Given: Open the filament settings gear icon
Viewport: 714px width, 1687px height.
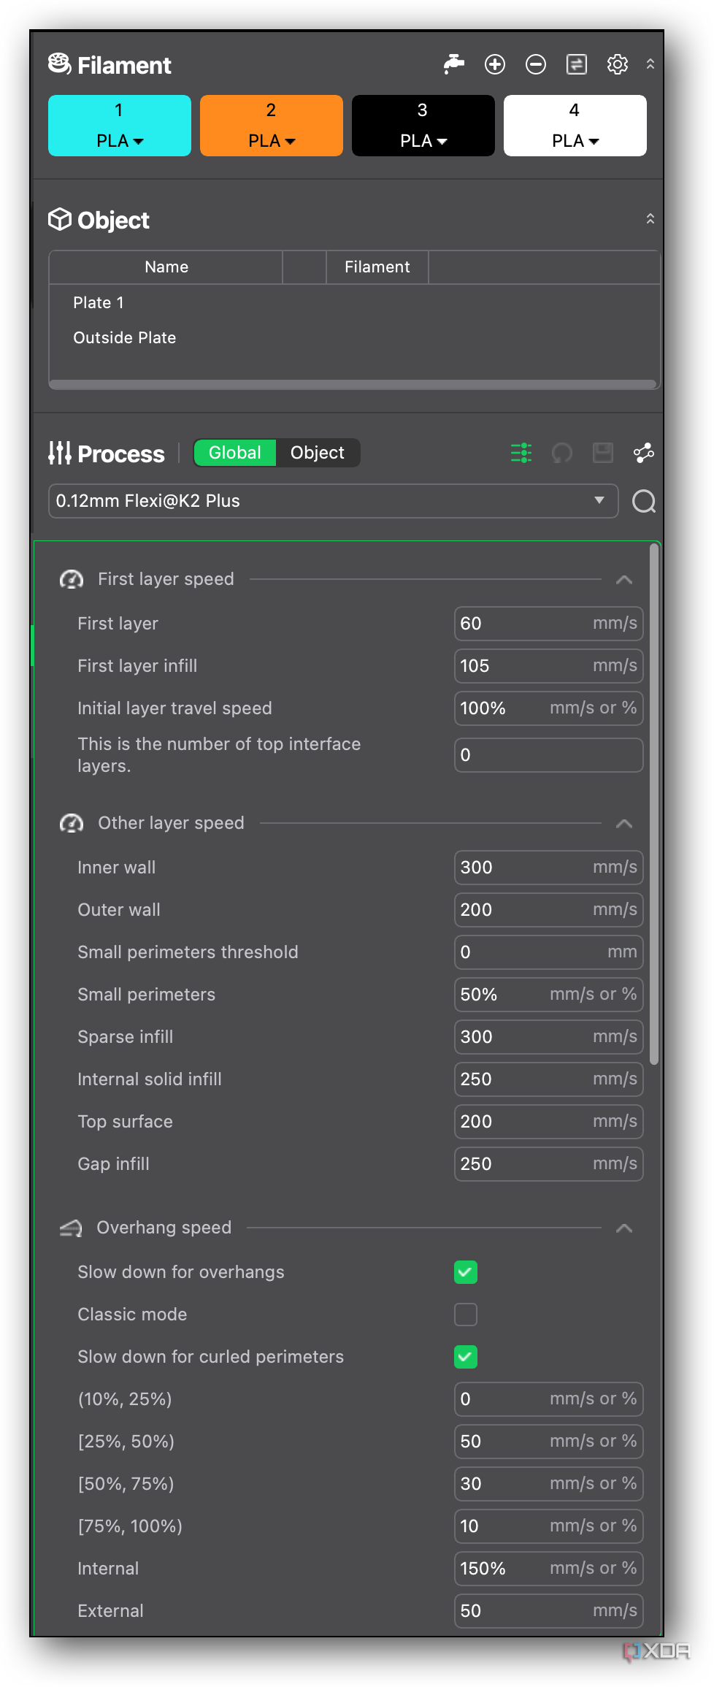Looking at the screenshot, I should [618, 65].
